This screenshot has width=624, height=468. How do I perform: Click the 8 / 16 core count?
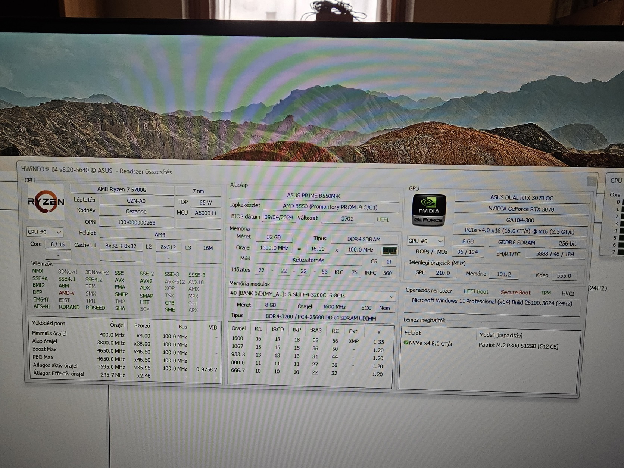click(57, 244)
